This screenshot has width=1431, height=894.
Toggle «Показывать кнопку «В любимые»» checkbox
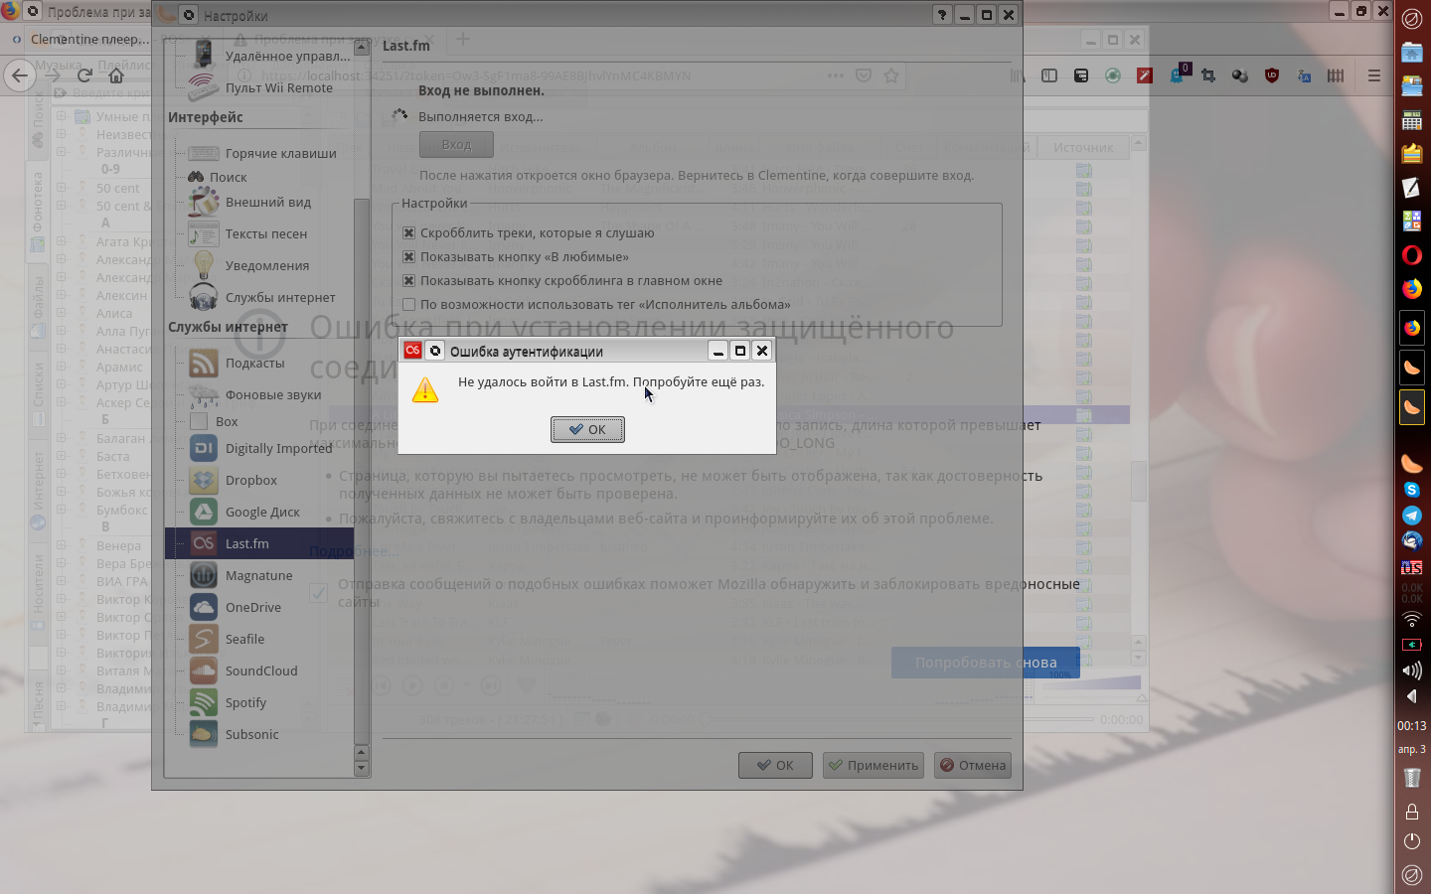pos(408,256)
